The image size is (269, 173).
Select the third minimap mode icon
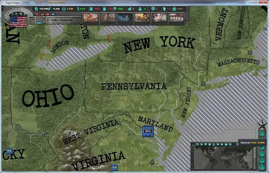pyautogui.click(x=206, y=144)
